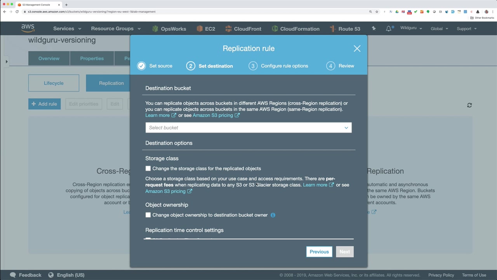Viewport: 497px width, 280px height.
Task: Click the Destination options heading
Action: pos(169,143)
